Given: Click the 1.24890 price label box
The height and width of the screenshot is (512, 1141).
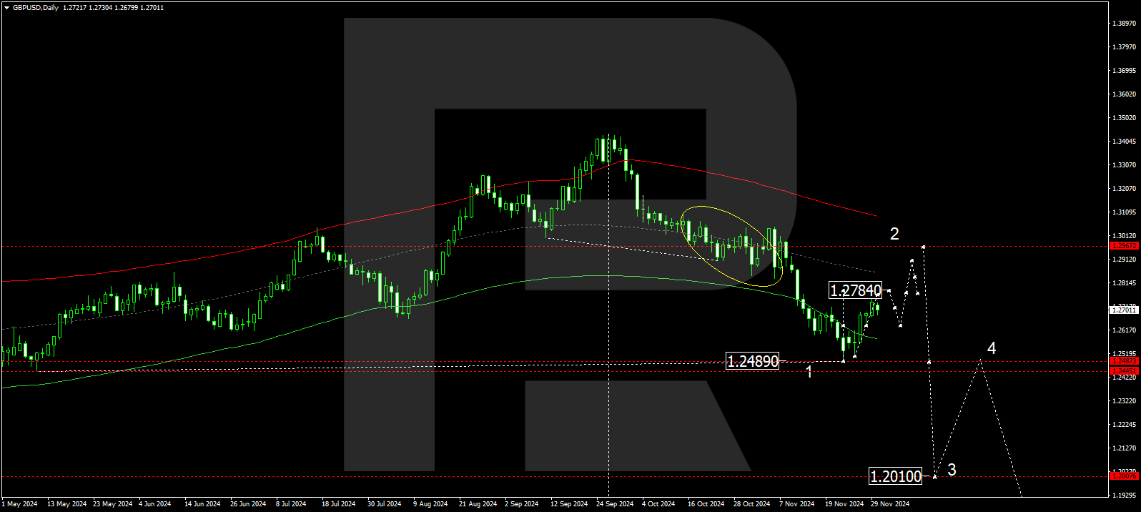Looking at the screenshot, I should (753, 361).
